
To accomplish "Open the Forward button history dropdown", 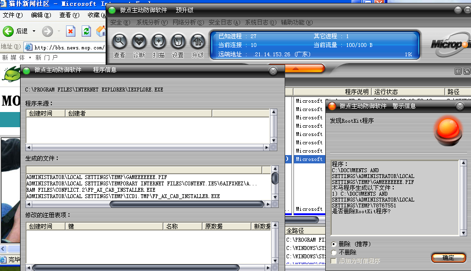I will pos(59,31).
